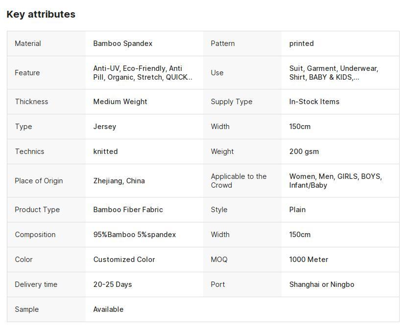406x327 pixels.
Task: Click the Bamboo Fiber Fabric product type
Action: [x=128, y=210]
